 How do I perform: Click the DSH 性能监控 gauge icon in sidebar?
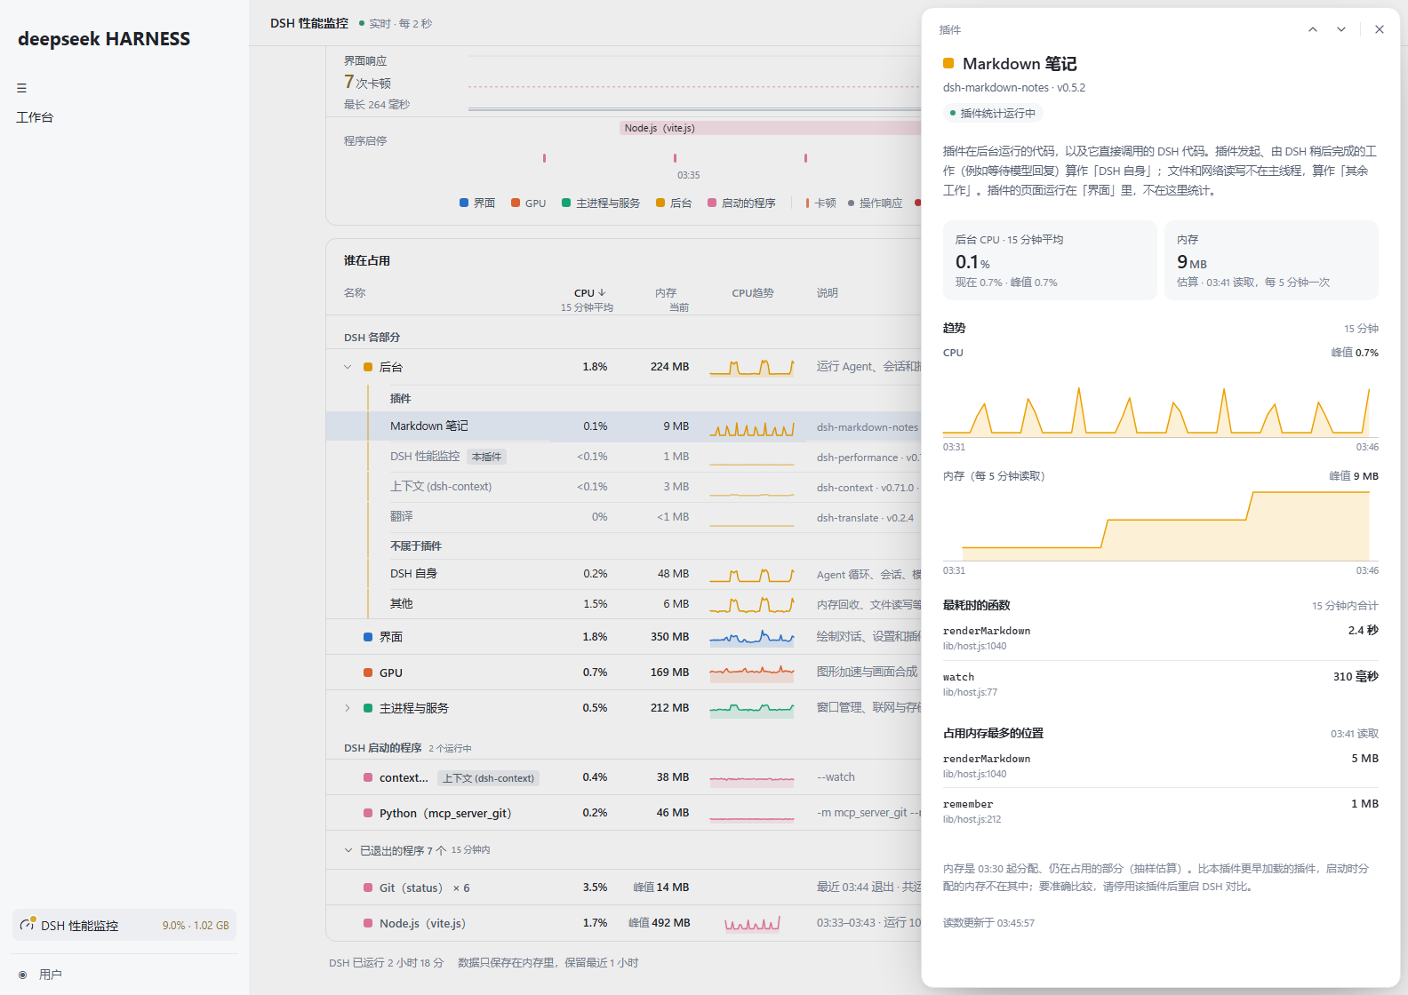tap(28, 925)
